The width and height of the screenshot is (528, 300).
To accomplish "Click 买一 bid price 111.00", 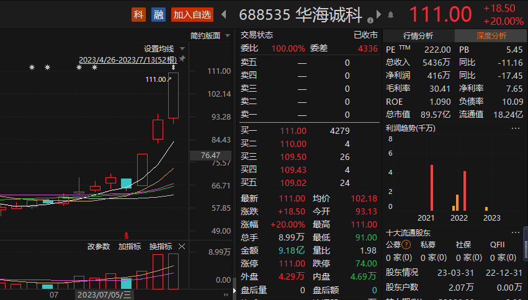I will click(293, 131).
